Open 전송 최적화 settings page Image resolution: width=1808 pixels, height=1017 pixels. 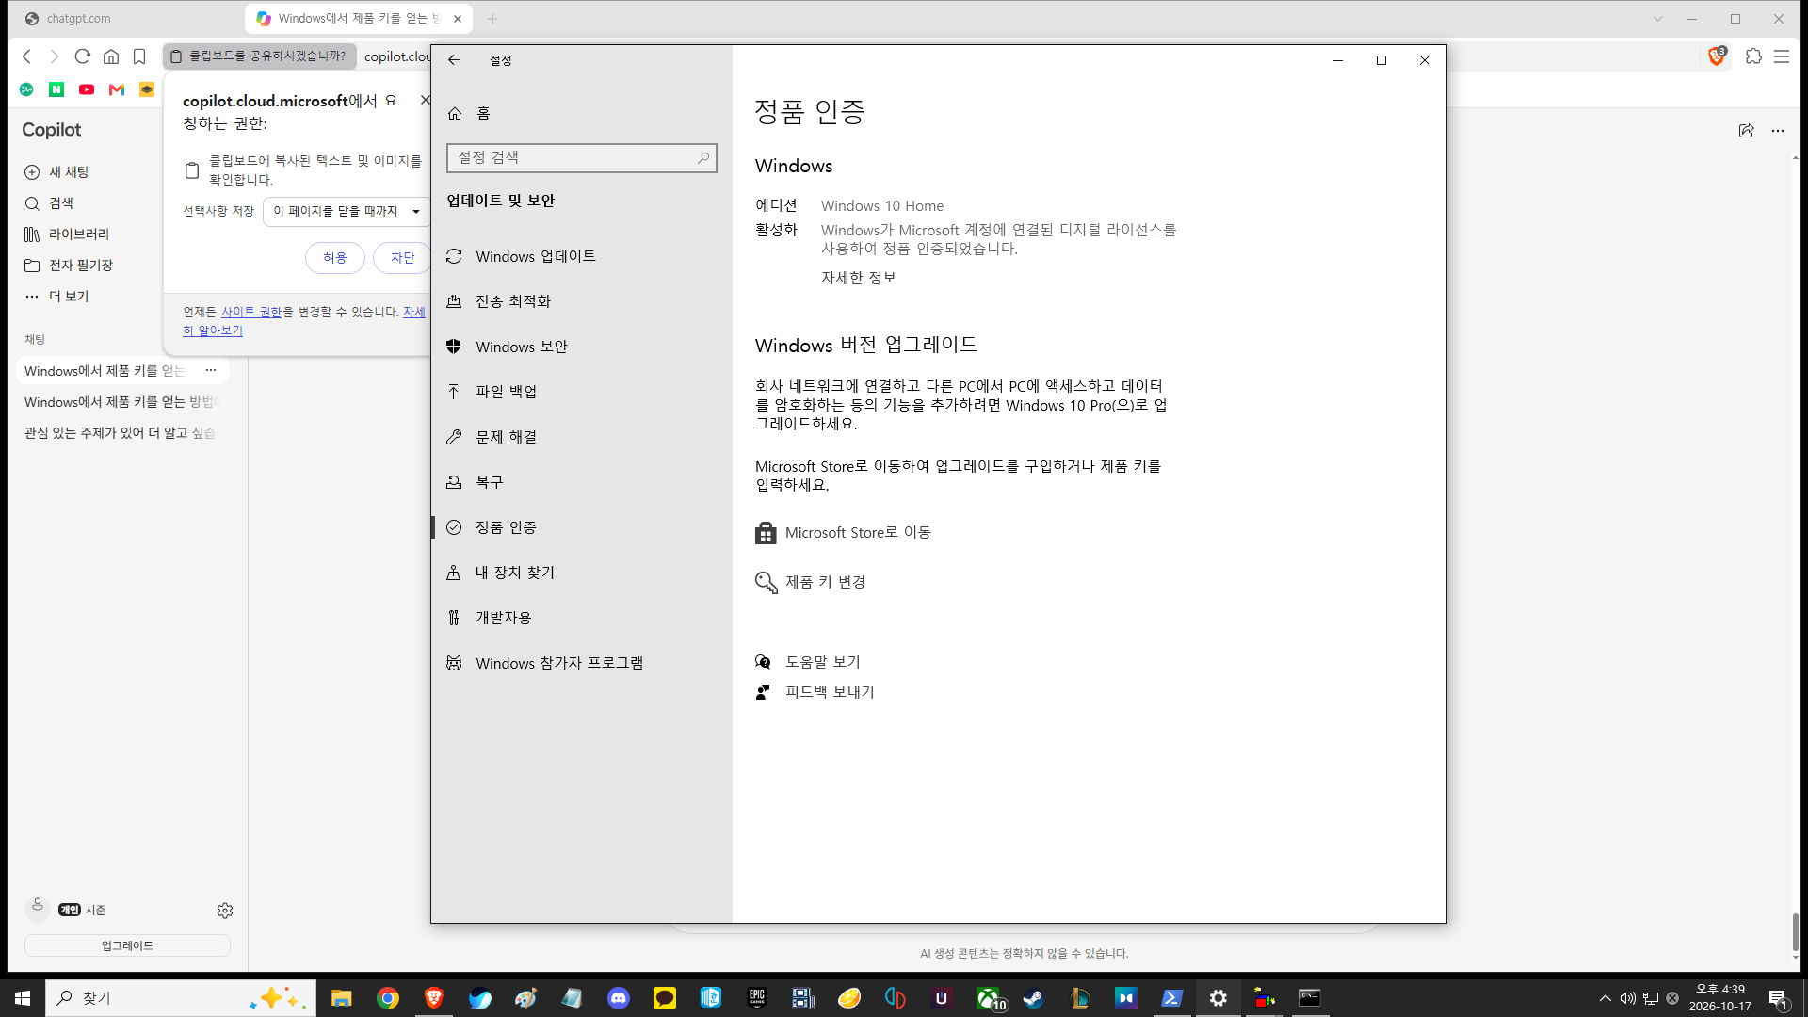pyautogui.click(x=581, y=301)
